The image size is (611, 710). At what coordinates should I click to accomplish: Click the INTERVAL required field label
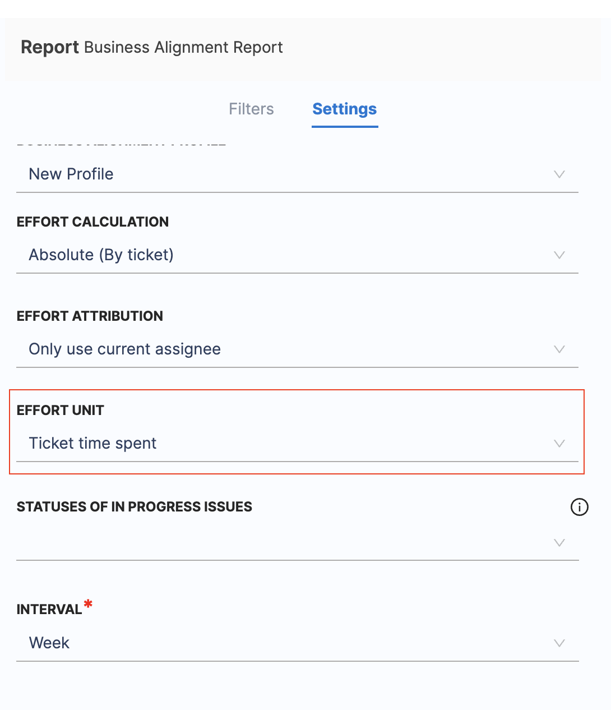(49, 610)
